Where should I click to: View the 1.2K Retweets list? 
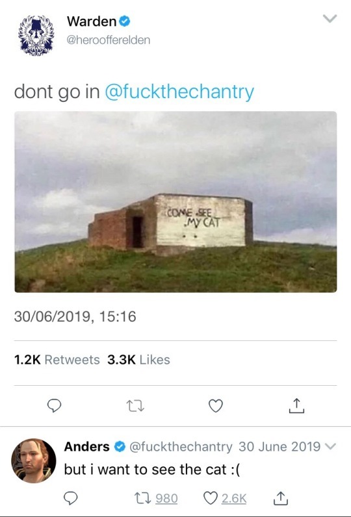(57, 360)
